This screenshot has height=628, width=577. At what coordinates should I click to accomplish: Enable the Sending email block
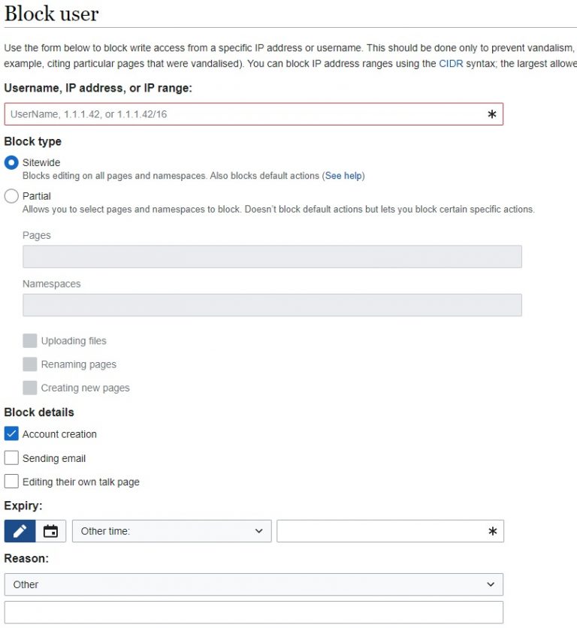click(11, 457)
